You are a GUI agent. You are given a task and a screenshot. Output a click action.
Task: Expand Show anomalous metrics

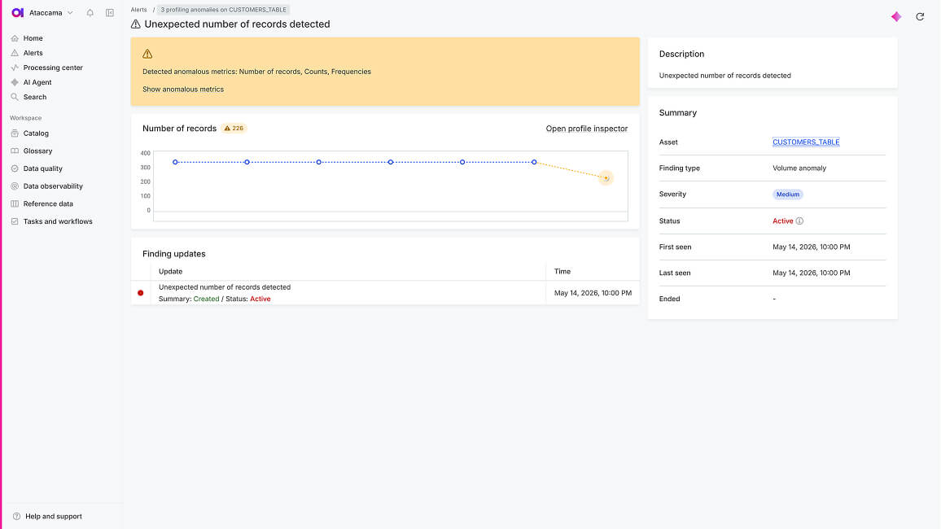coord(183,90)
